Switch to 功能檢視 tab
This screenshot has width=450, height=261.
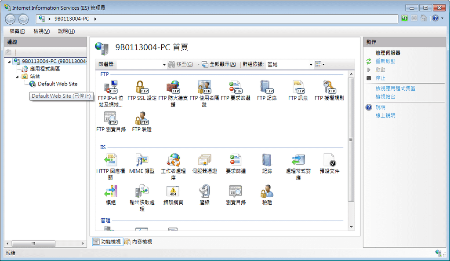tap(107, 242)
